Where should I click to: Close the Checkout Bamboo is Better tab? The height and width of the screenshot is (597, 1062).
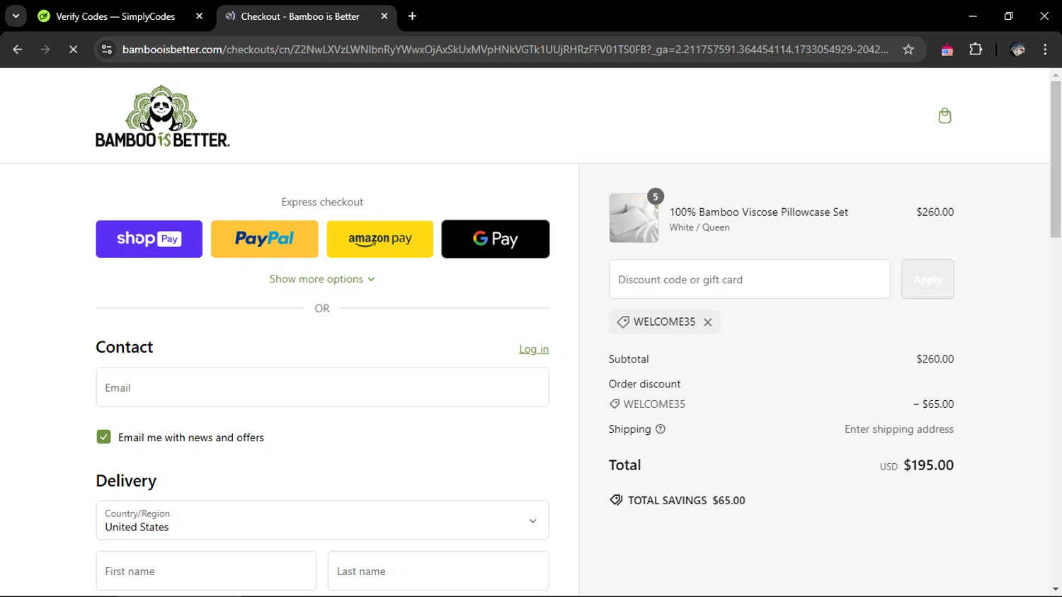tap(384, 16)
